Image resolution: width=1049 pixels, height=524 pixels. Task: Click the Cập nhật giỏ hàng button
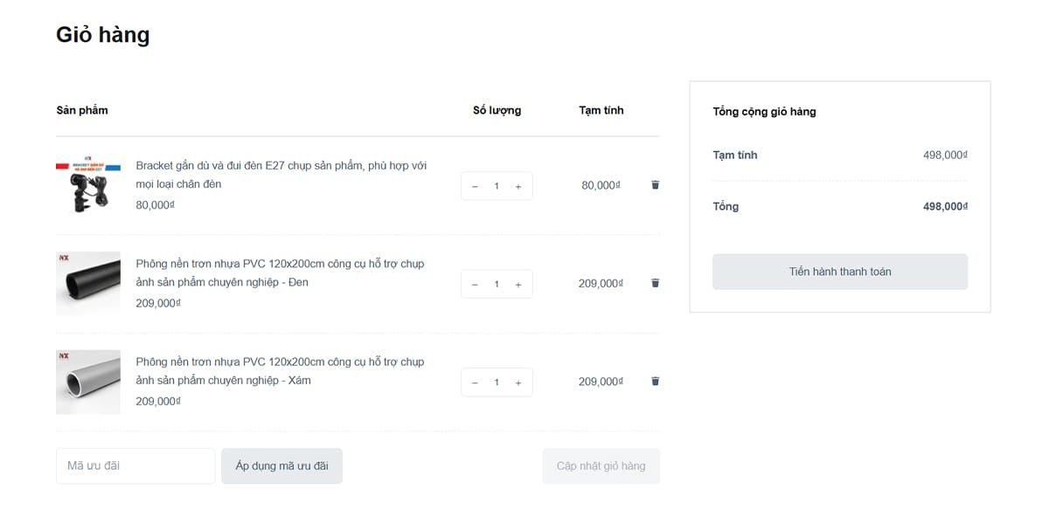point(601,465)
